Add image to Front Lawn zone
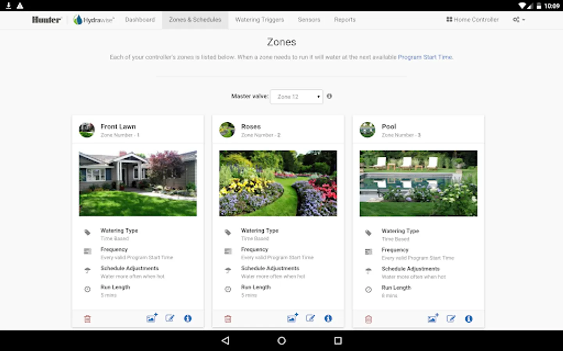The height and width of the screenshot is (351, 563). pyautogui.click(x=152, y=318)
